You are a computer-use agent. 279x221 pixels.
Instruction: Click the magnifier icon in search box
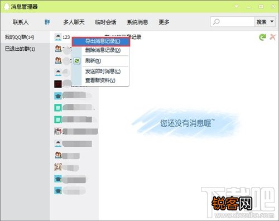[216, 22]
